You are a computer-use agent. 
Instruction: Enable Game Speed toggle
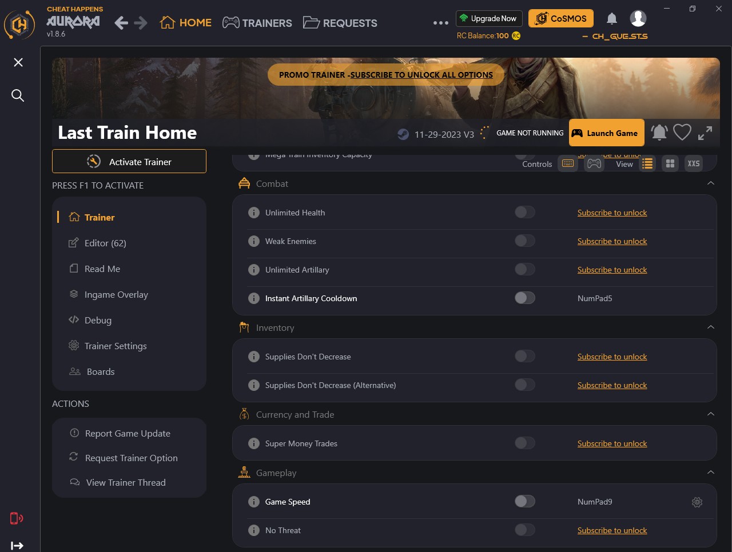[x=525, y=501]
